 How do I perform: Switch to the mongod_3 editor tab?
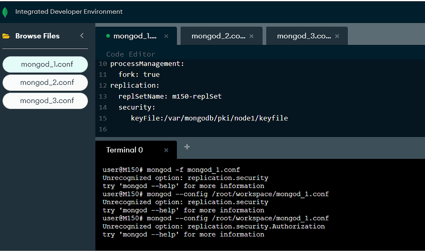[x=304, y=36]
